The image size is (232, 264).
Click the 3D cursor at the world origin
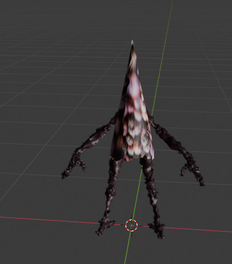click(x=131, y=225)
